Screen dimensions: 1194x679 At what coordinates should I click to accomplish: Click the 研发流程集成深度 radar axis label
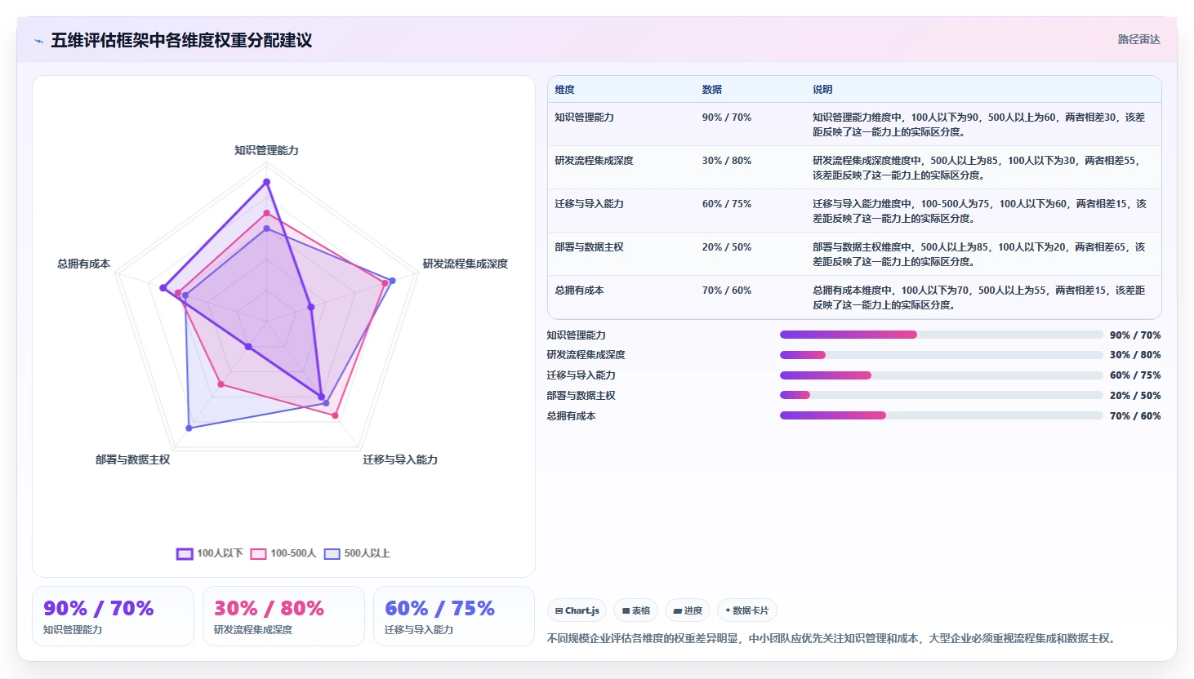pyautogui.click(x=466, y=264)
